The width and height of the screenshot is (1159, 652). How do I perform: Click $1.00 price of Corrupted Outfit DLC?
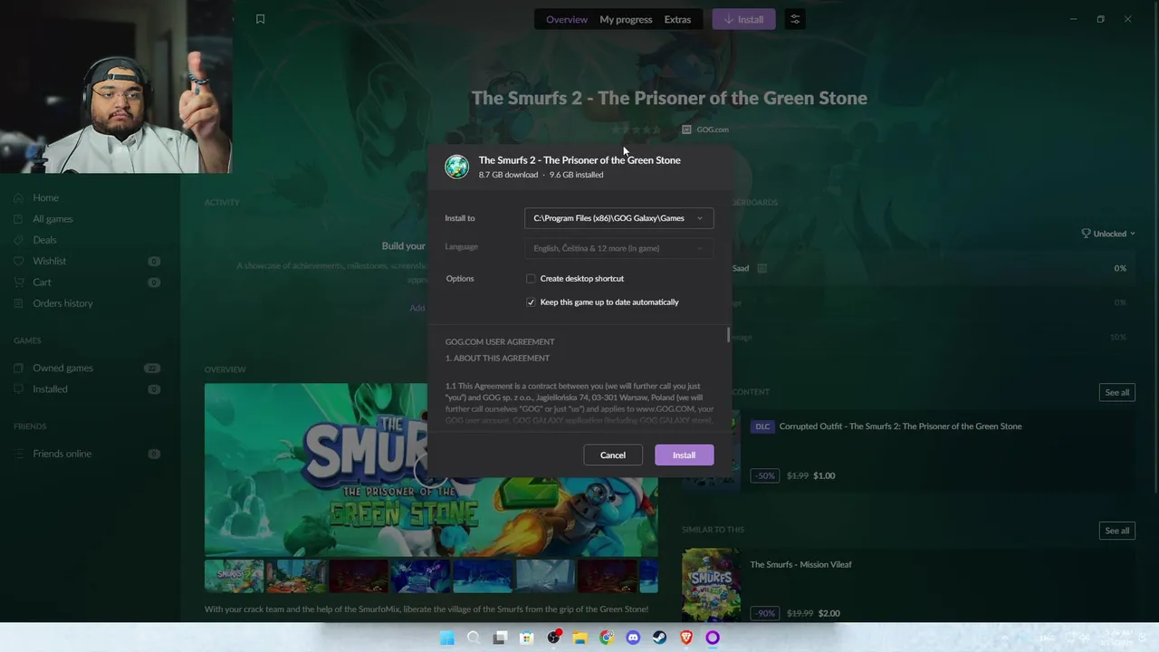[824, 475]
